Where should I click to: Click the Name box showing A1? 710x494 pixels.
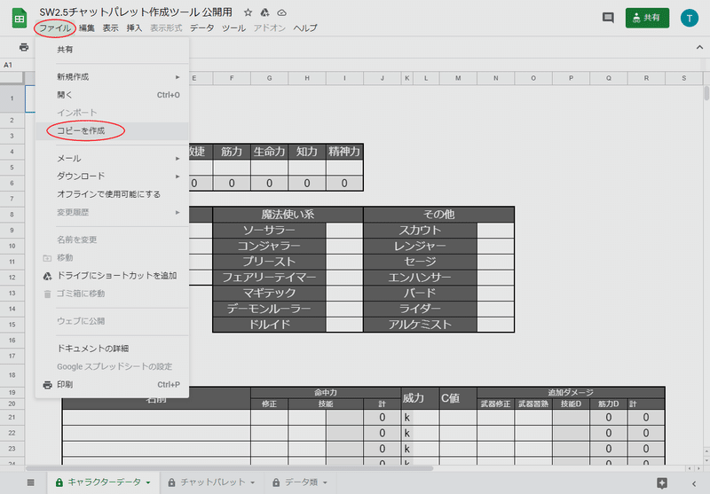(x=13, y=65)
